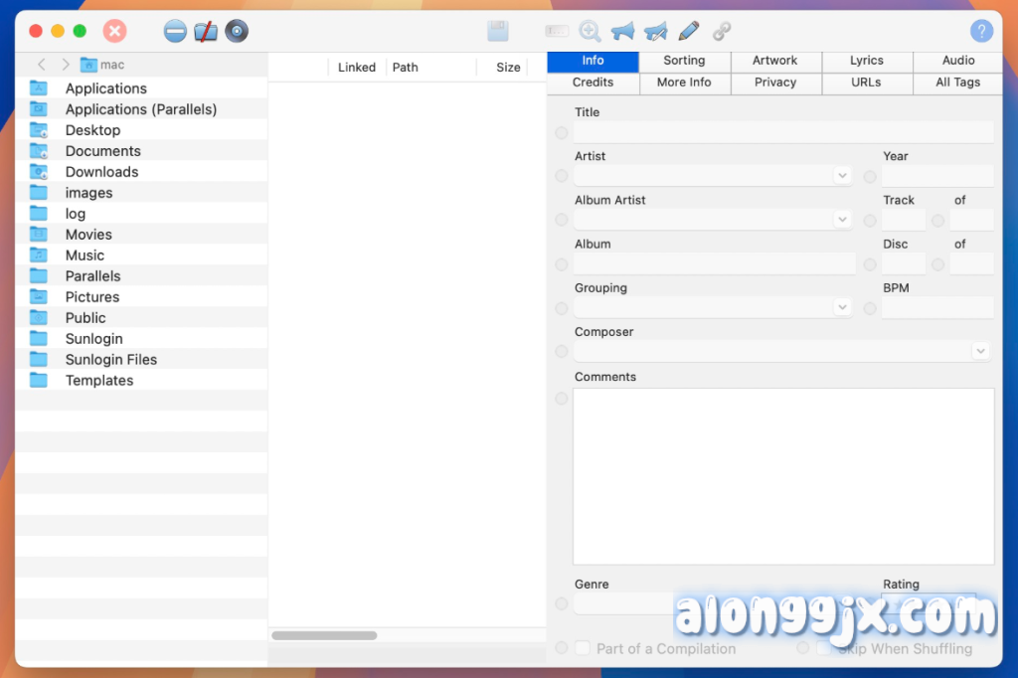
Task: Open the Lyrics tab
Action: [866, 61]
